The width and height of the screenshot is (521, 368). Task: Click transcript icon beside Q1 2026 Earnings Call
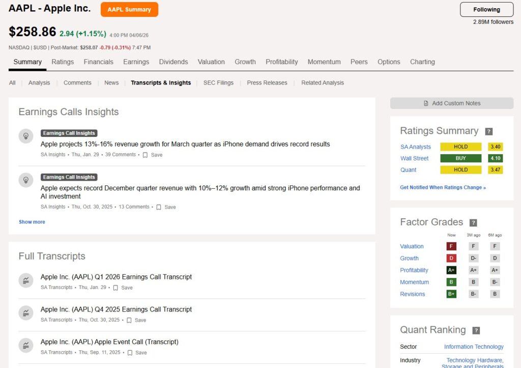[x=25, y=280]
